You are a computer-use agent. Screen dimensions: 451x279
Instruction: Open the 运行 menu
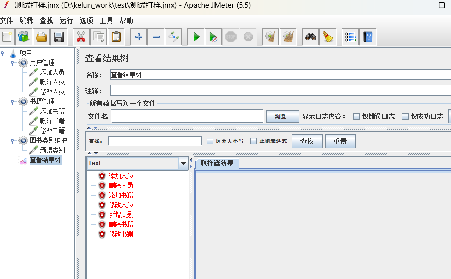66,20
